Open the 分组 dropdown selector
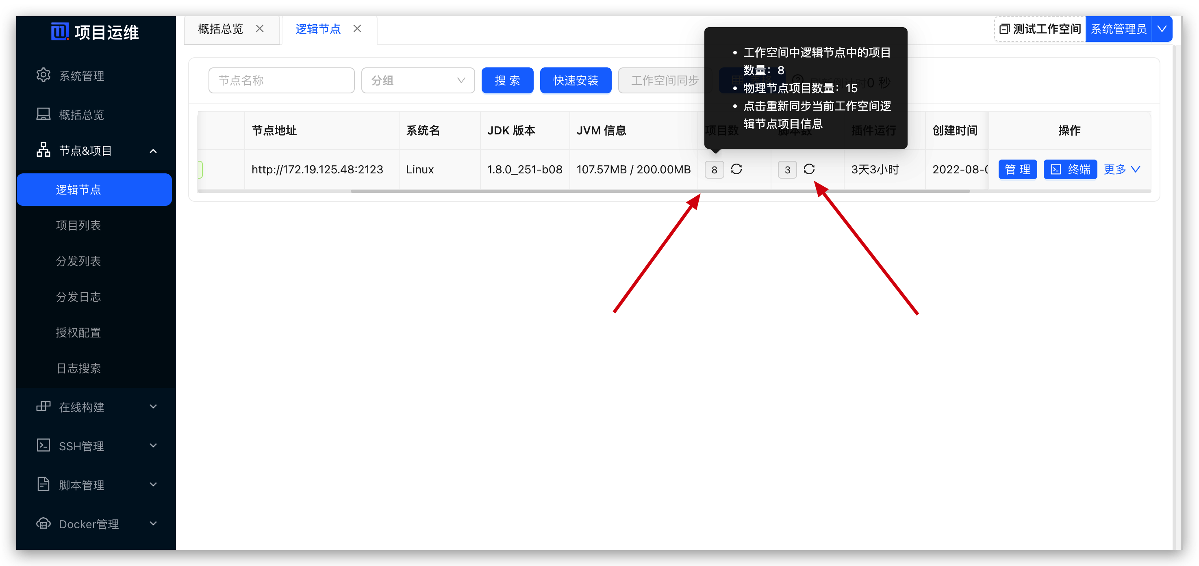 click(417, 80)
